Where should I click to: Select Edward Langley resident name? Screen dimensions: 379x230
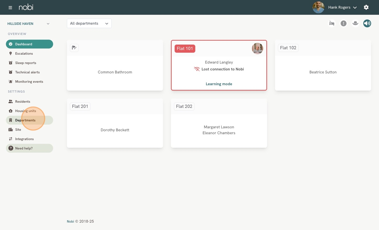pos(219,62)
